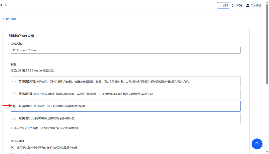Image resolution: width=269 pixels, height=154 pixels.
Task: Click the plus icon in the 添加 button
Action: (220, 5)
